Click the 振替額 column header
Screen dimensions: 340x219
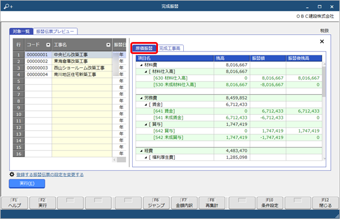(268, 58)
